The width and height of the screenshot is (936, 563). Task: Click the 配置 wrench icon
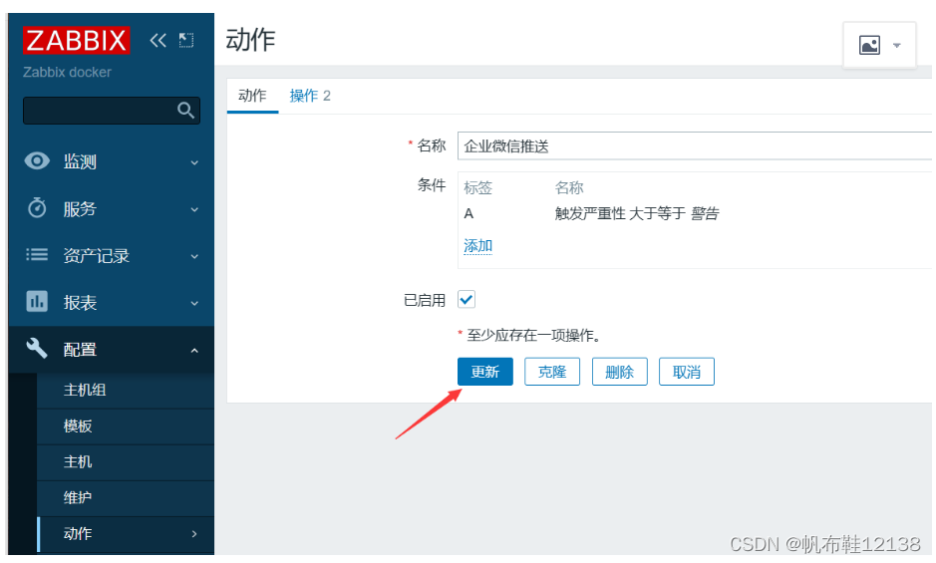point(37,348)
